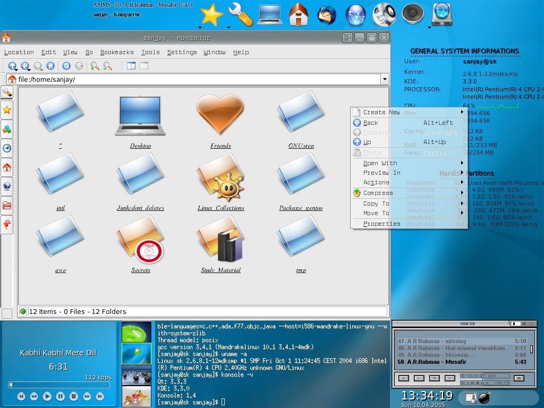Open the Settings menu in Konqueror
544x408 pixels.
tap(182, 53)
